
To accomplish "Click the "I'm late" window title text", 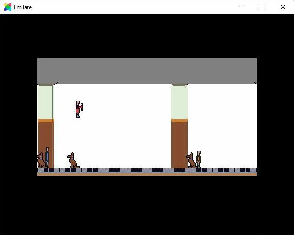I will (x=23, y=7).
